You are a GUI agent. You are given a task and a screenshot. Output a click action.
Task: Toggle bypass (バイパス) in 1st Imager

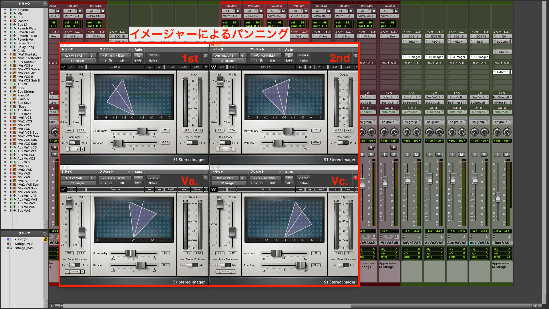(x=153, y=56)
